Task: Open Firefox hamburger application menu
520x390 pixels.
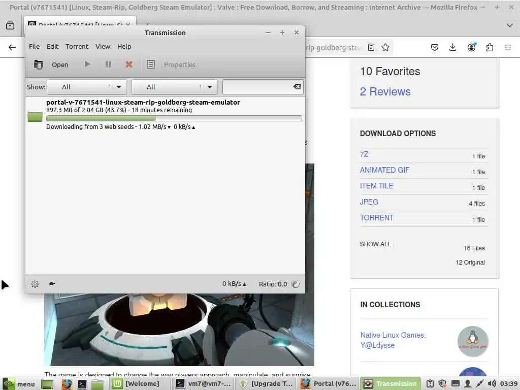Action: pyautogui.click(x=508, y=47)
